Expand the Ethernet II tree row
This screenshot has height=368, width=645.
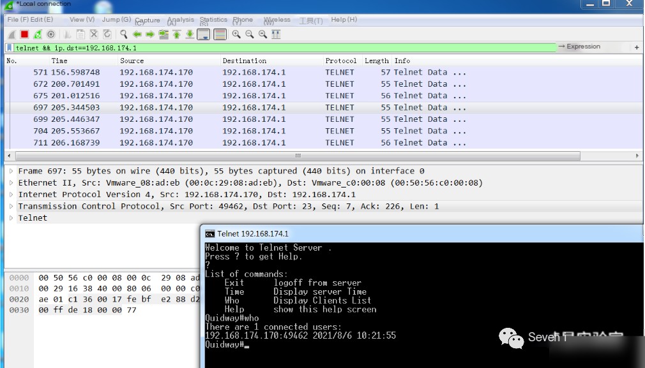[x=11, y=183]
